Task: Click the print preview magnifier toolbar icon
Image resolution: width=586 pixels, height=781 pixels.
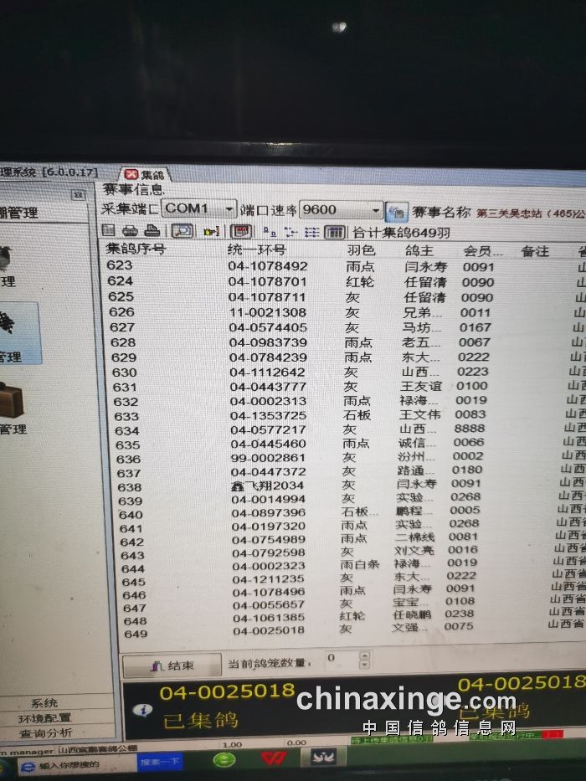Action: (182, 231)
